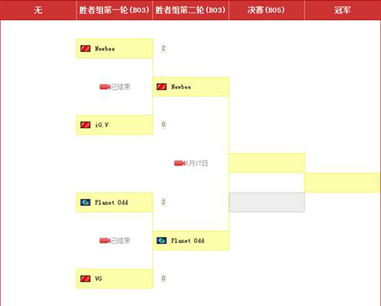Open the iG.V team entry

(x=114, y=125)
